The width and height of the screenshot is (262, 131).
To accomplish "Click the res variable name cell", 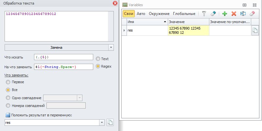I will [x=147, y=30].
